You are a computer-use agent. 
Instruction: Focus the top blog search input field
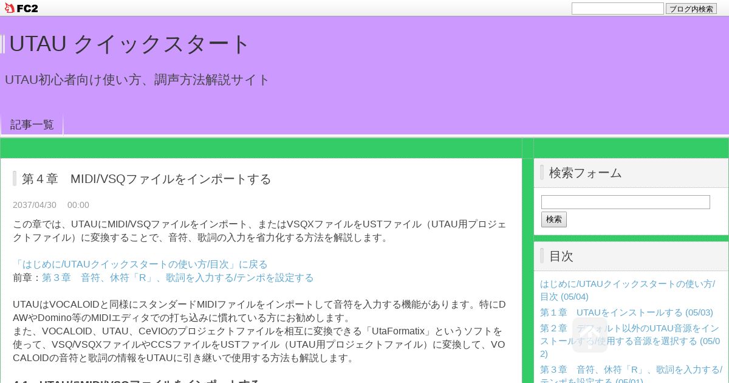(x=617, y=9)
